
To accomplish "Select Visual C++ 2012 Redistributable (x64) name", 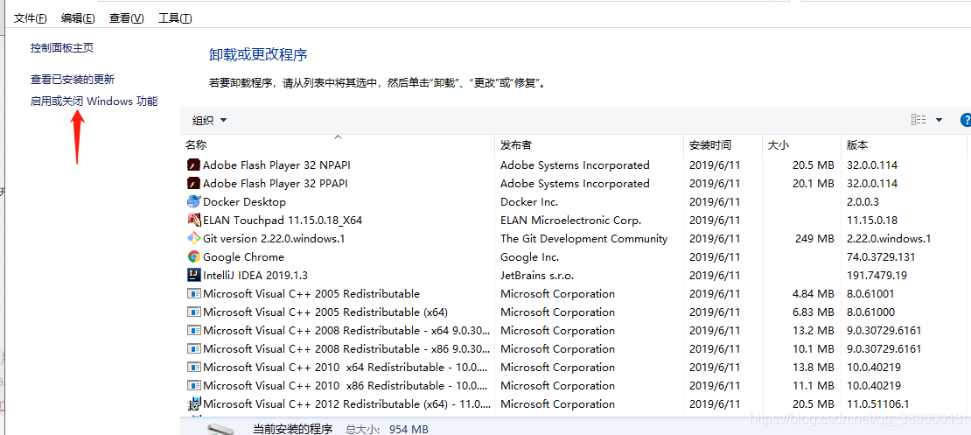I will click(347, 404).
